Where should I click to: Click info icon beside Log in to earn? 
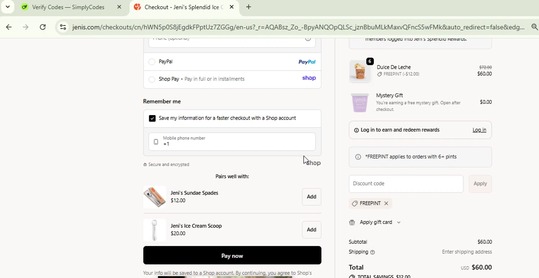point(356,130)
